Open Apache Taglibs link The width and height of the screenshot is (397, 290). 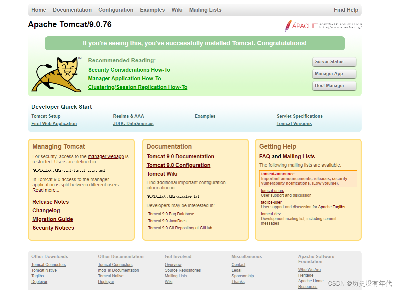pos(331,207)
